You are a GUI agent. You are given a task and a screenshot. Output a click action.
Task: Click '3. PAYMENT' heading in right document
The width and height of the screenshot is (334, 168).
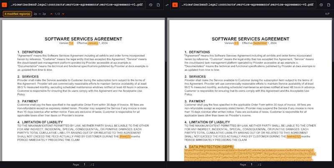tap(195, 101)
